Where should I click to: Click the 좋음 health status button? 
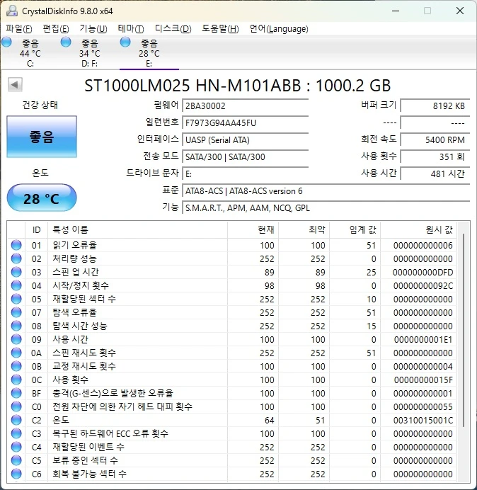(x=42, y=137)
